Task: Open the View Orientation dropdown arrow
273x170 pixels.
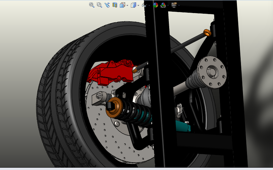Action: pyautogui.click(x=127, y=5)
